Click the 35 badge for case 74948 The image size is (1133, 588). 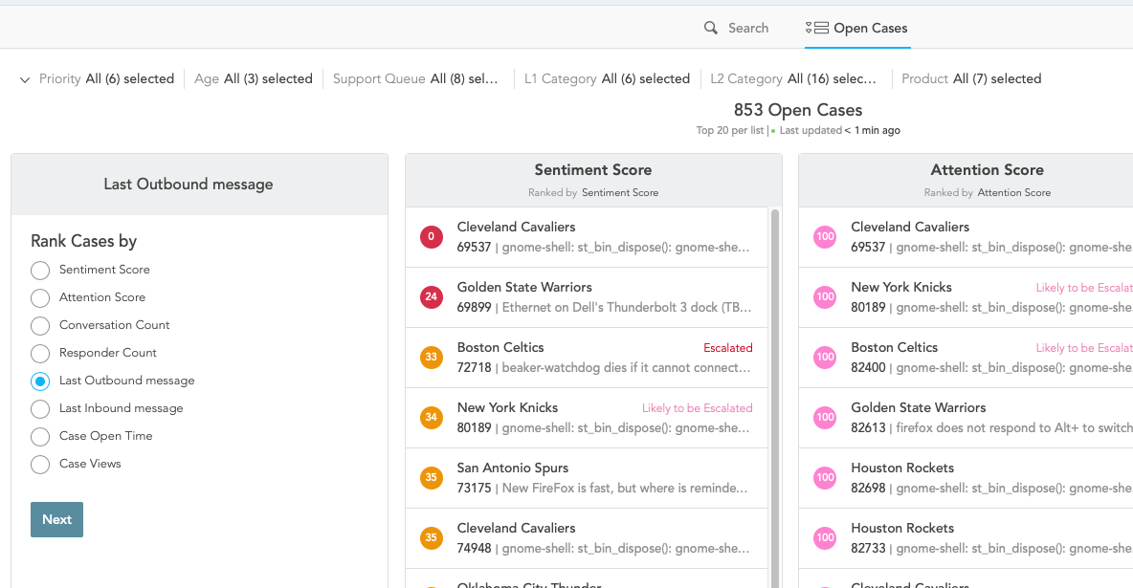[432, 537]
